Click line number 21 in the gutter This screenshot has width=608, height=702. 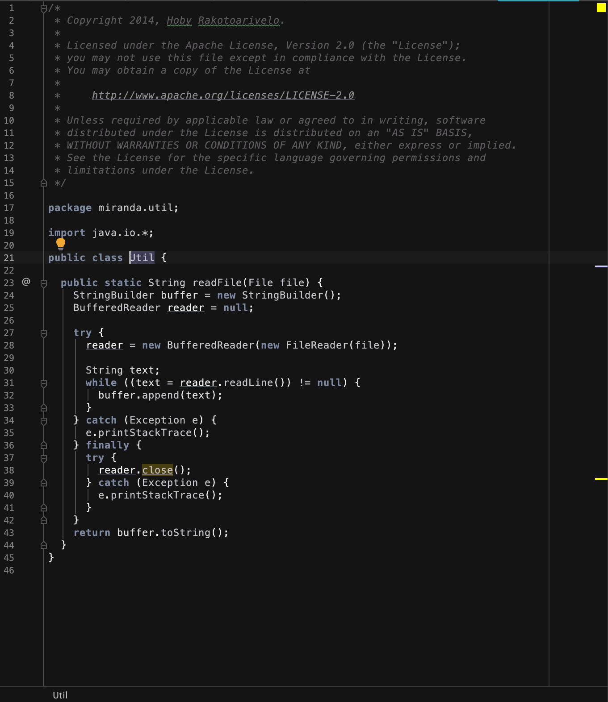(x=9, y=258)
